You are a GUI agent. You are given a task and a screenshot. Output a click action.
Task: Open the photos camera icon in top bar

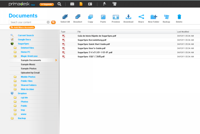tap(90, 4)
